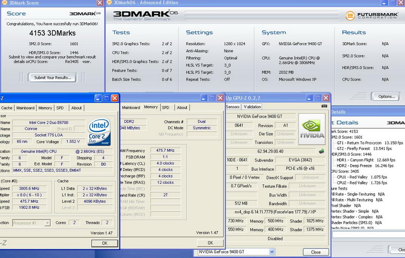Select GT1 - Return To Proxycon result
Image resolution: width=405 pixels, height=258 pixels.
(370, 143)
